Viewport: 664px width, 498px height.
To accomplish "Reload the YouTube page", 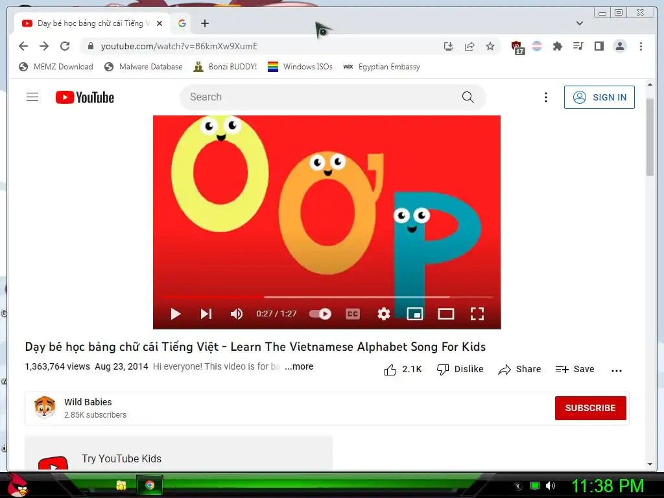I will [65, 46].
